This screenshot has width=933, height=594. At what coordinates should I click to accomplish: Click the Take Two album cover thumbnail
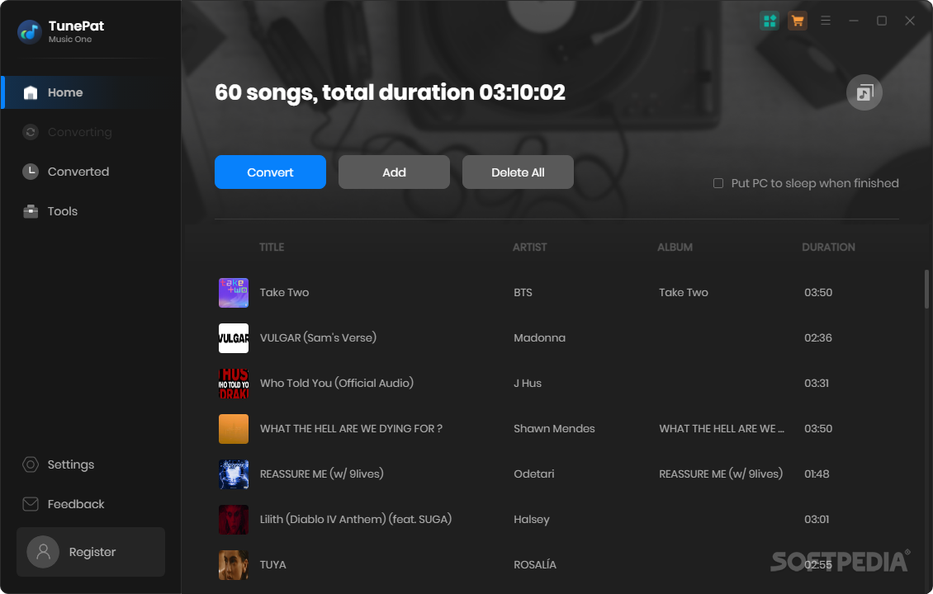[x=233, y=293]
